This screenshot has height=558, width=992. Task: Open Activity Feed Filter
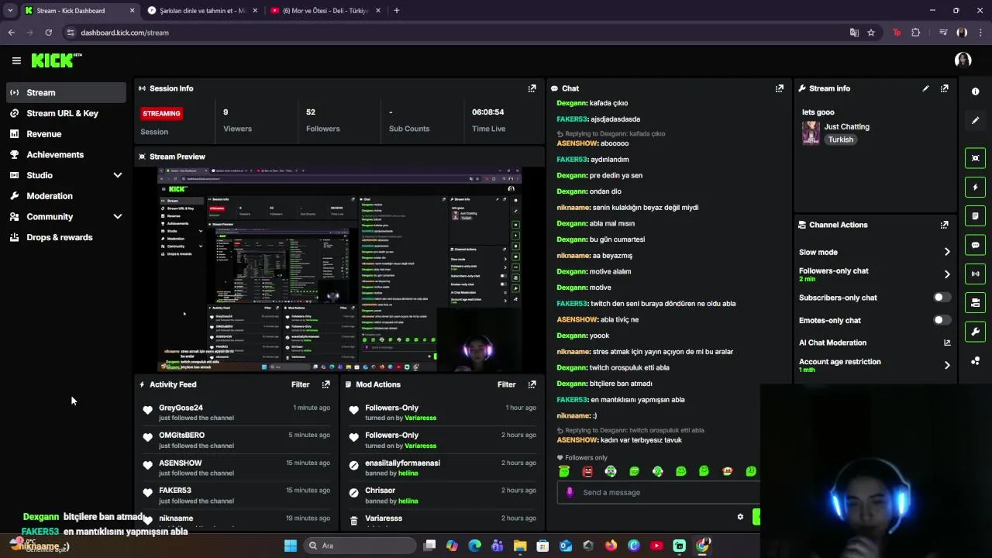point(300,384)
